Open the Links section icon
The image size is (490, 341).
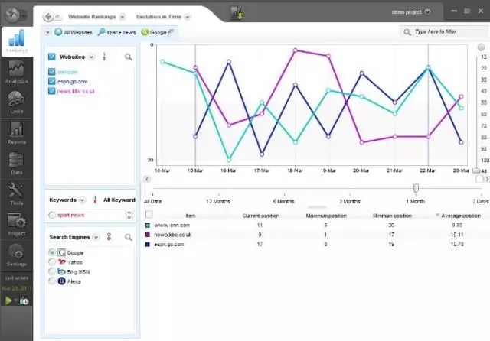click(16, 102)
